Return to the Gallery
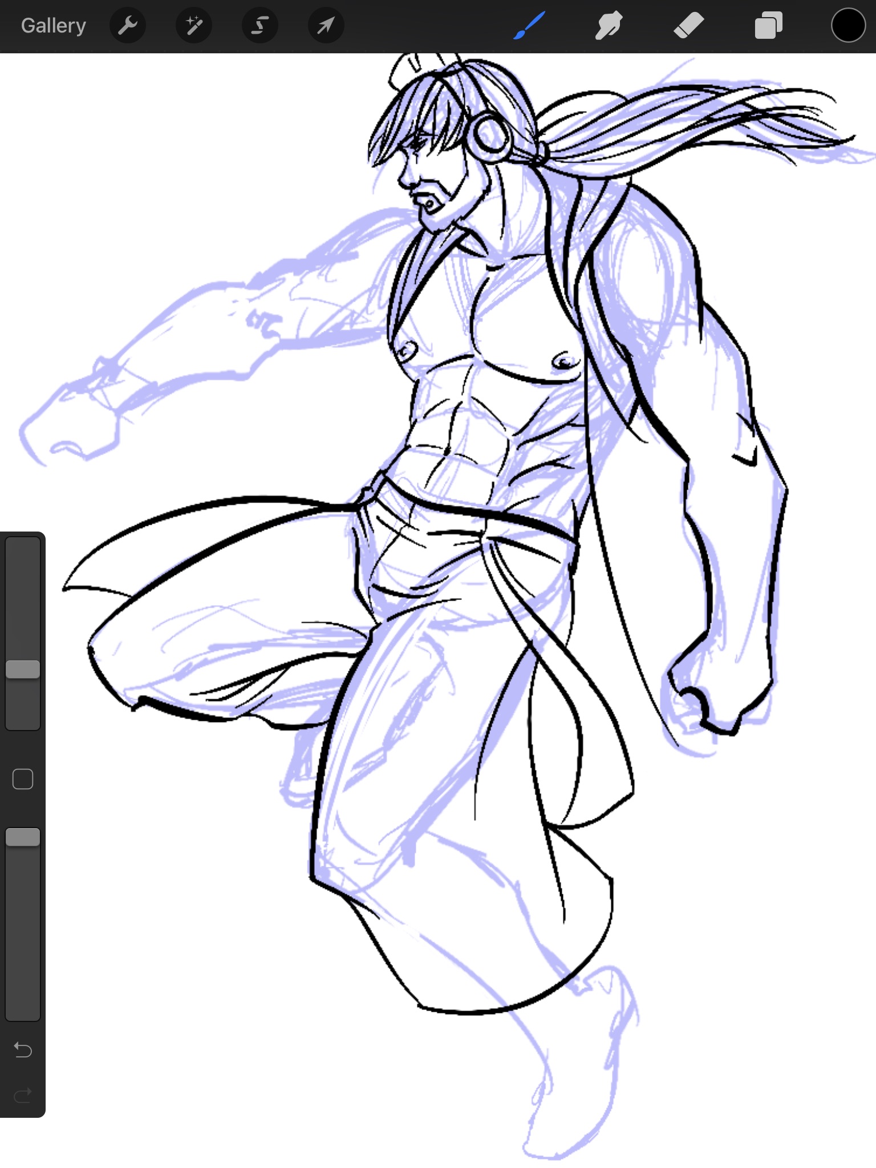 tap(54, 26)
